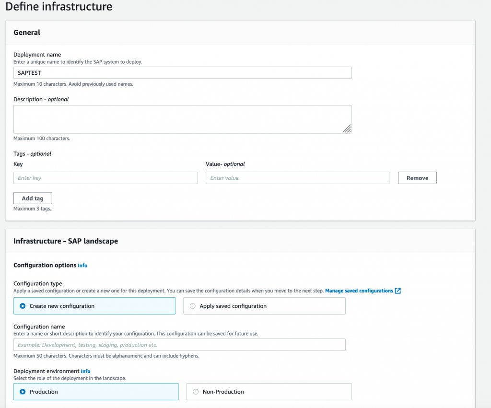The height and width of the screenshot is (408, 491).
Task: Focus the Configuration name input field
Action: [x=179, y=345]
